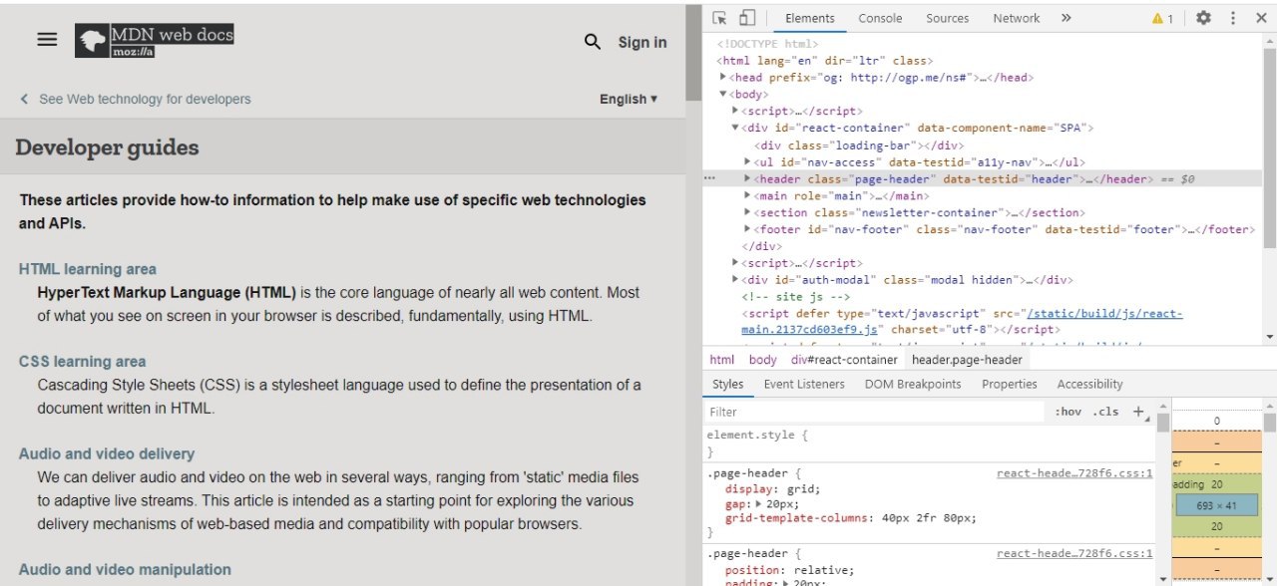
Task: Open Audio and video delivery link
Action: [107, 453]
